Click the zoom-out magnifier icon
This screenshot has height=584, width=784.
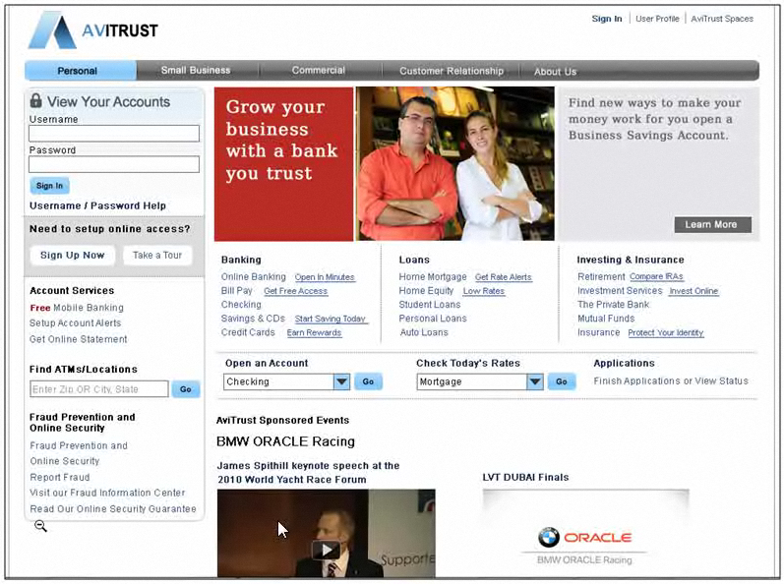[x=40, y=526]
